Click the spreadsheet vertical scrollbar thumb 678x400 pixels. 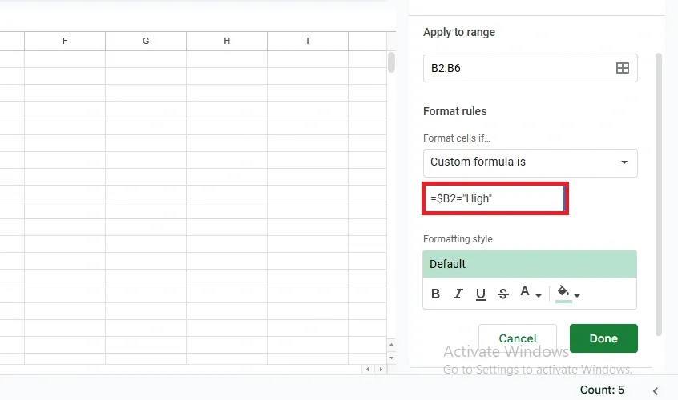(391, 62)
